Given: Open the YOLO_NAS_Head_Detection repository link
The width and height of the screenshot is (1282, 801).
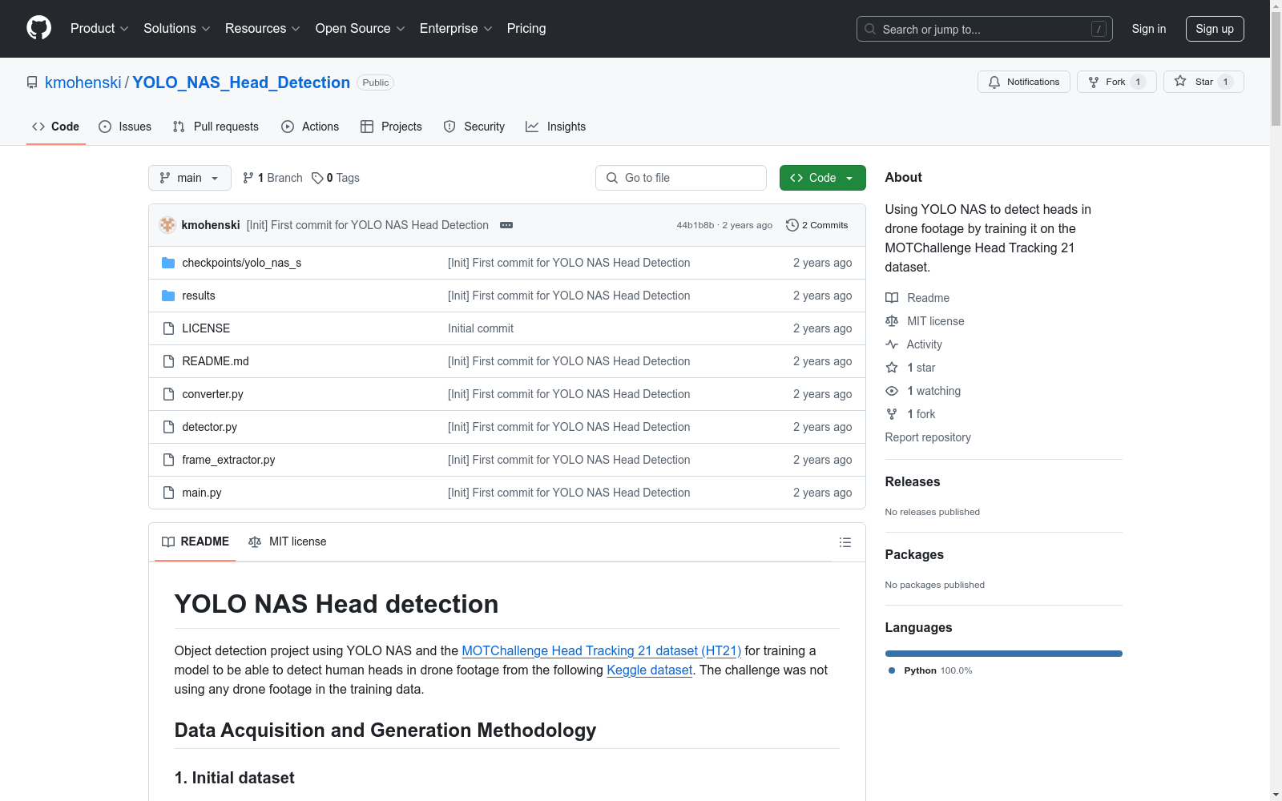Looking at the screenshot, I should click(241, 83).
